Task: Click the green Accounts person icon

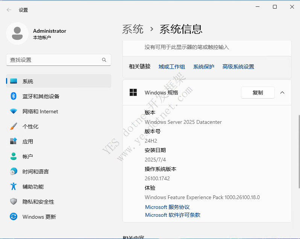Action: coord(14,156)
